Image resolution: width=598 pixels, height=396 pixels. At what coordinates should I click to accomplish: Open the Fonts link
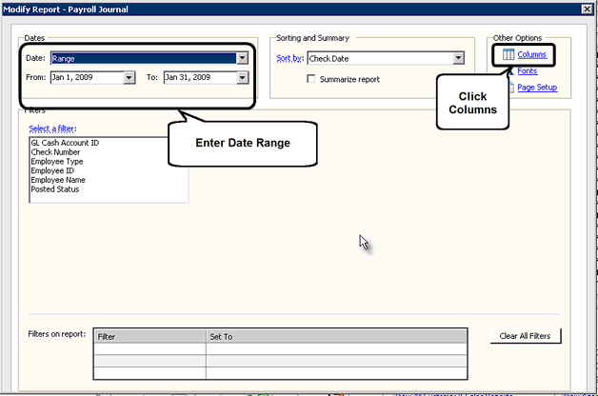click(x=528, y=70)
